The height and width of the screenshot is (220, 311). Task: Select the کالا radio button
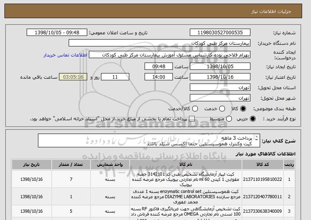click(x=243, y=109)
